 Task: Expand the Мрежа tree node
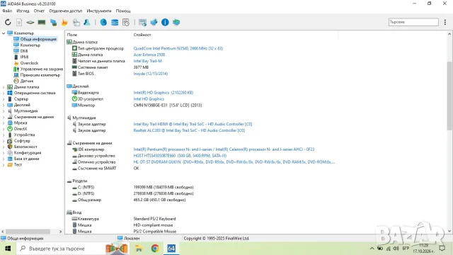(x=4, y=123)
